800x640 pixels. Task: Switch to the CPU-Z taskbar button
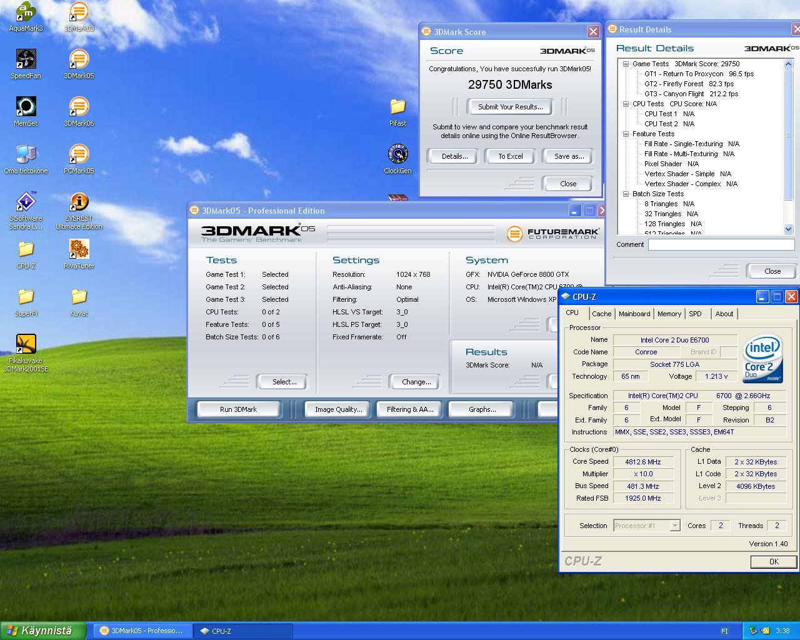pos(243,631)
